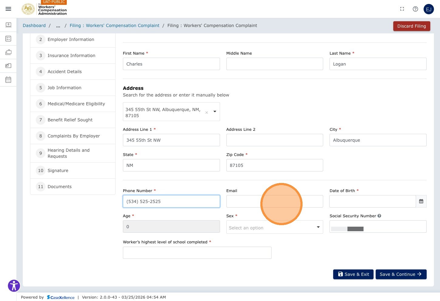Viewport: 440px width, 301px height.
Task: Go to step 8 Complaints By Employer
Action: tap(73, 136)
